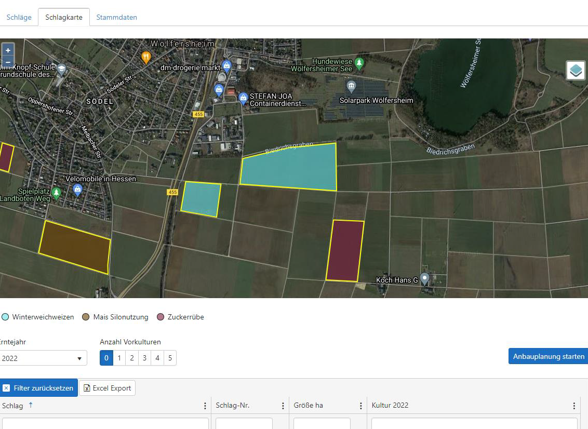Viewport: 588px width, 429px height.
Task: Open the Erntejahr 2022 dropdown
Action: 43,358
